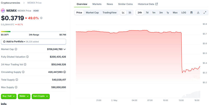Show 24 Hour Trading Vol info icon
Screen dimensions: 209x105
(25, 64)
